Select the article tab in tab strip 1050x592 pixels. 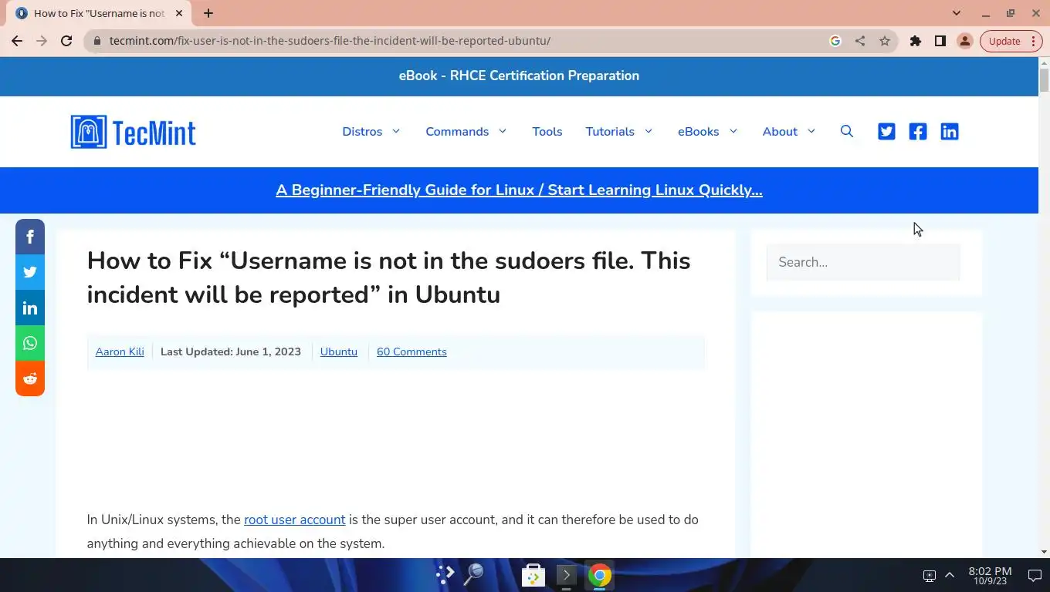(100, 13)
